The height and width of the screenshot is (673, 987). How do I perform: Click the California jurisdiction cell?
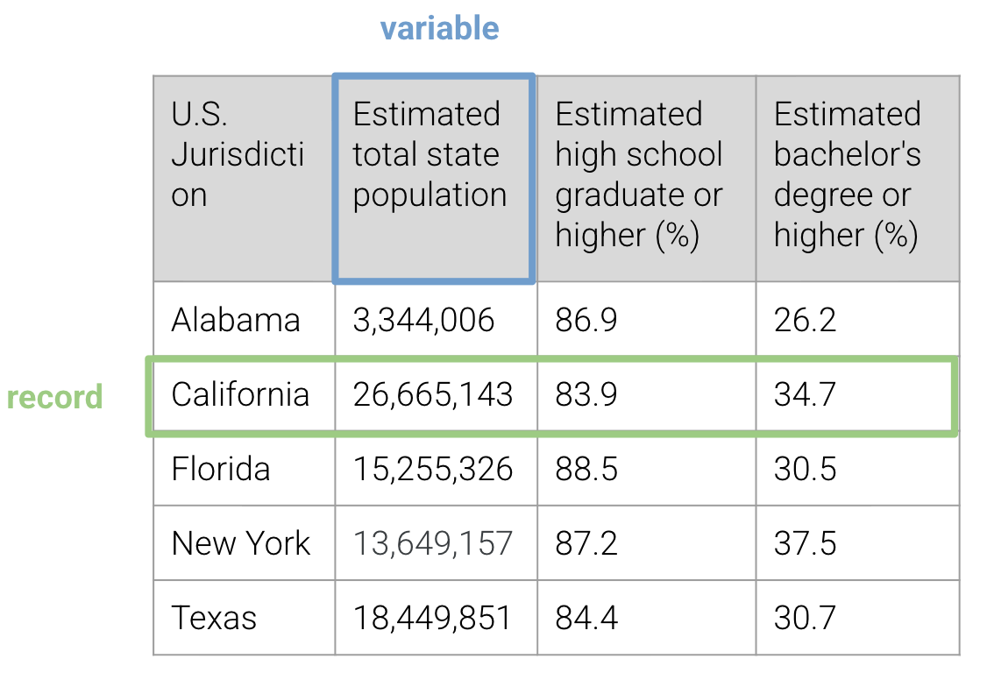pyautogui.click(x=240, y=394)
